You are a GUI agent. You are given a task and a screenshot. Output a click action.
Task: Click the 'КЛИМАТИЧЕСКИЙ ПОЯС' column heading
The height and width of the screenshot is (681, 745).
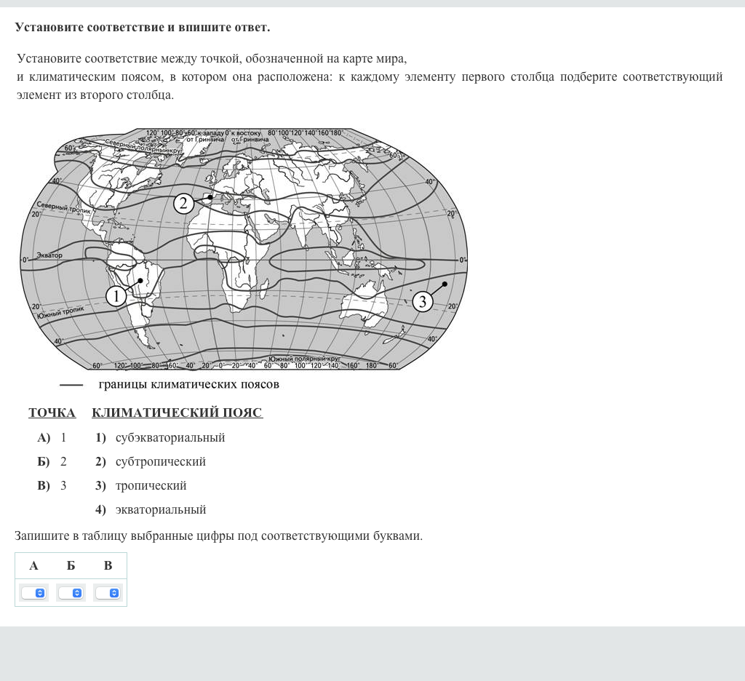(x=177, y=413)
